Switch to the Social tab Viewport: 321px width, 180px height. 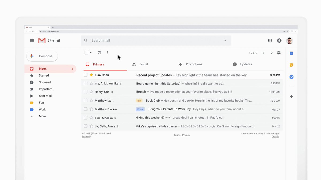(x=140, y=64)
